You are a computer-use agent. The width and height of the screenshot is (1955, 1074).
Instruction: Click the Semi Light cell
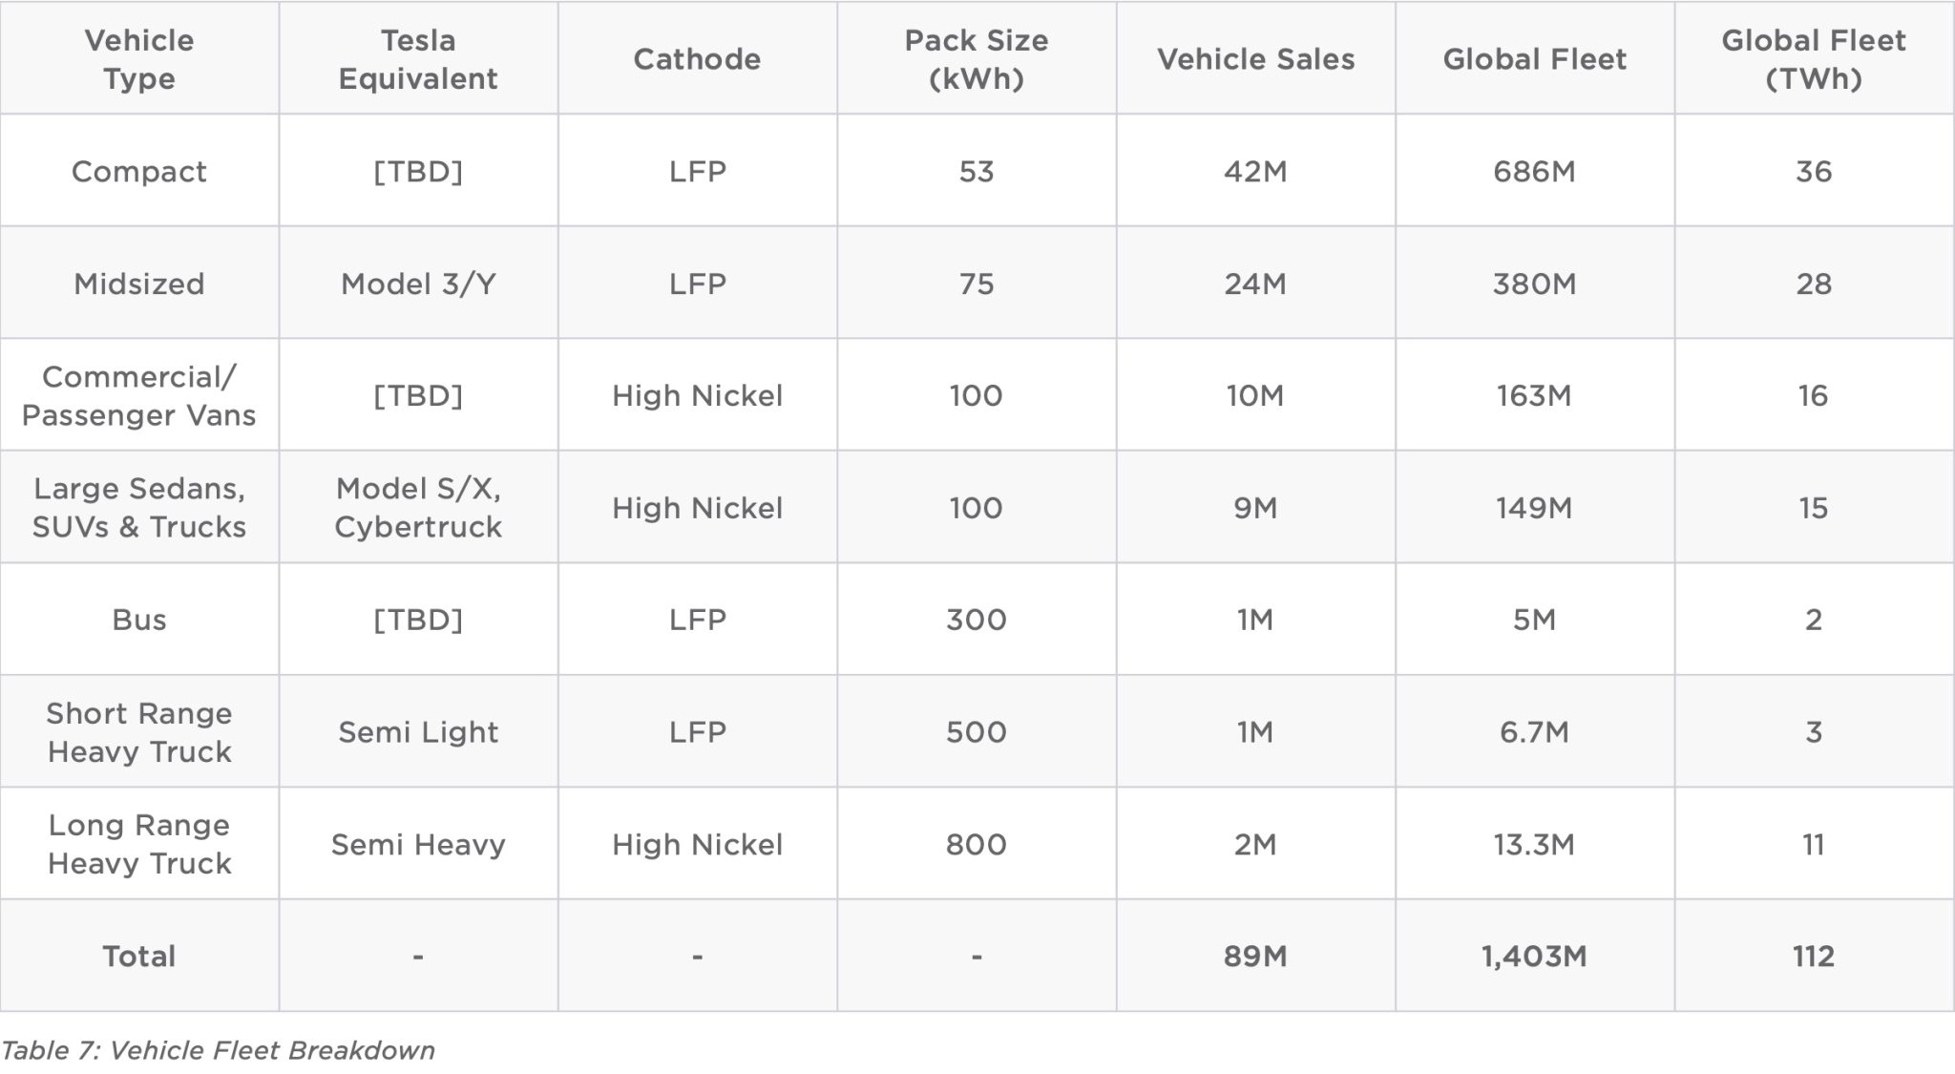click(418, 732)
